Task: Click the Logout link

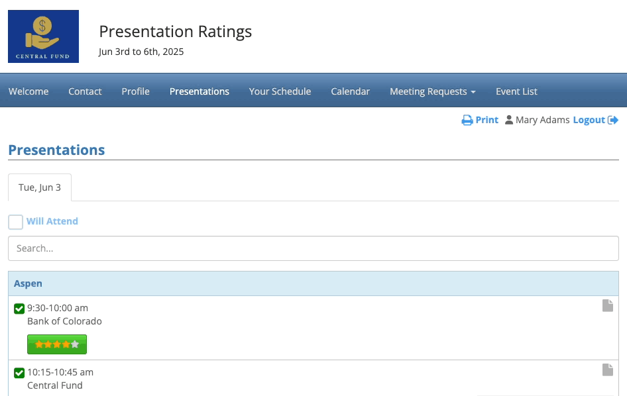Action: pos(589,120)
